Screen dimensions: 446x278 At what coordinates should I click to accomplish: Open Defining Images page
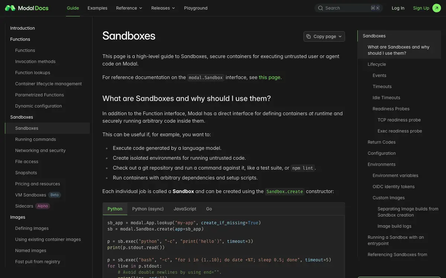point(32,228)
